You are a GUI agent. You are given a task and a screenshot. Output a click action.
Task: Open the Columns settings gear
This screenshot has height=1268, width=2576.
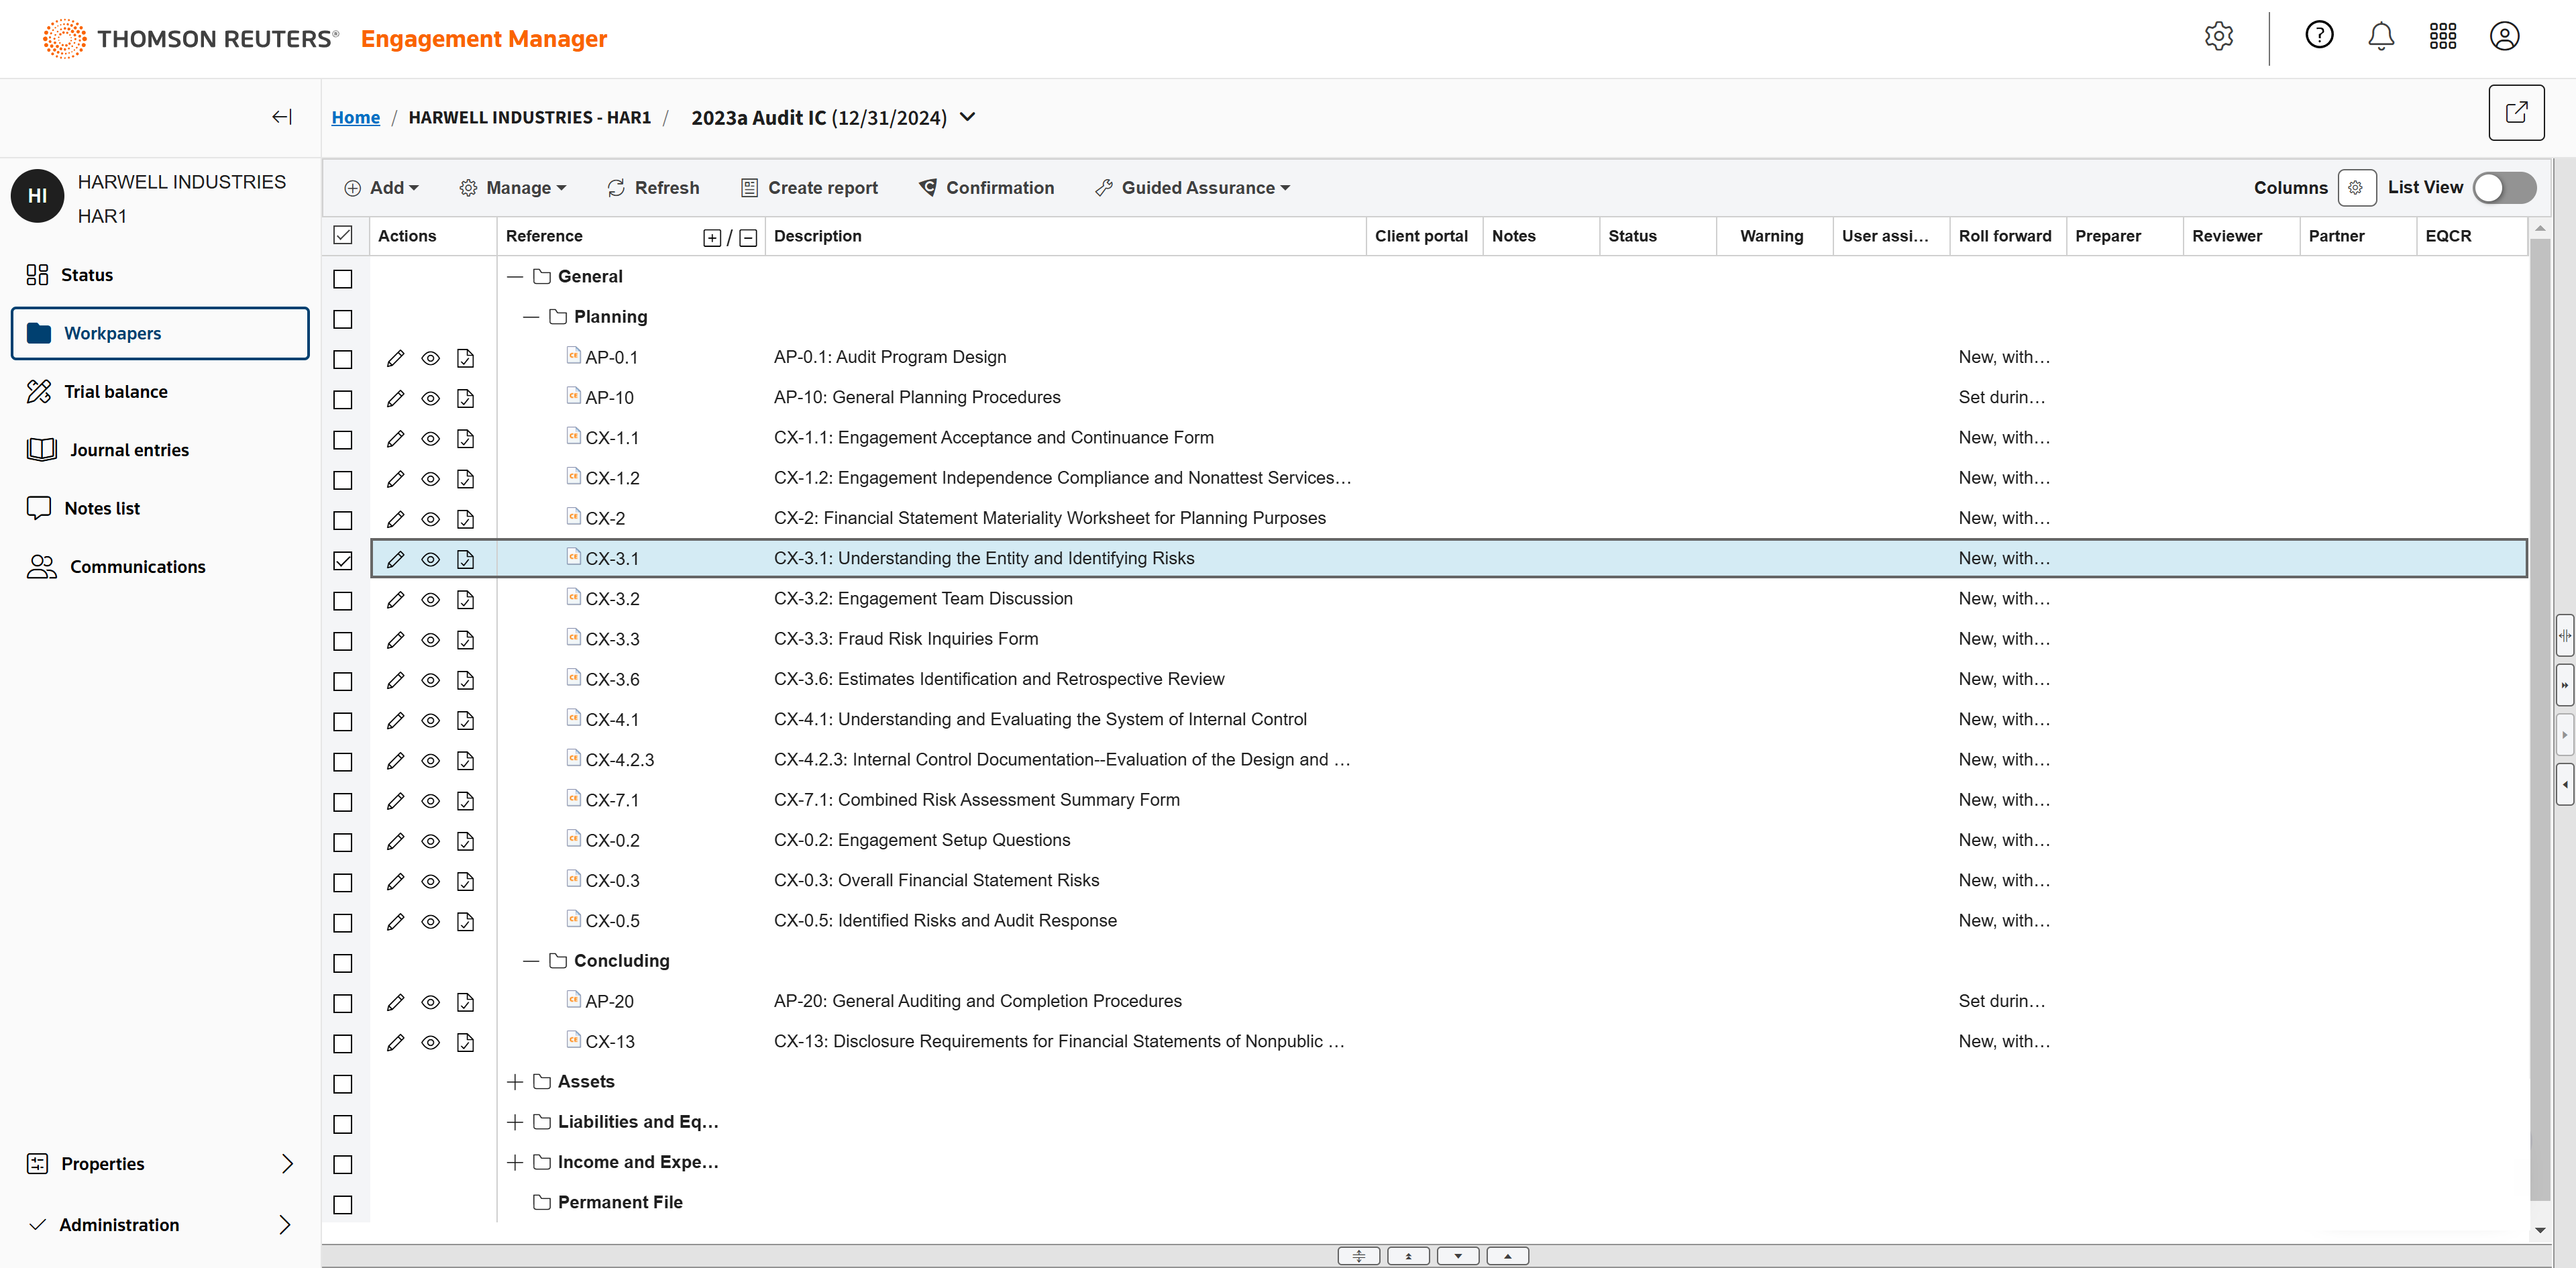2356,188
